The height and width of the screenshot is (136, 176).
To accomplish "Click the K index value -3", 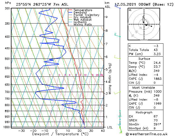I will pos(156,46).
